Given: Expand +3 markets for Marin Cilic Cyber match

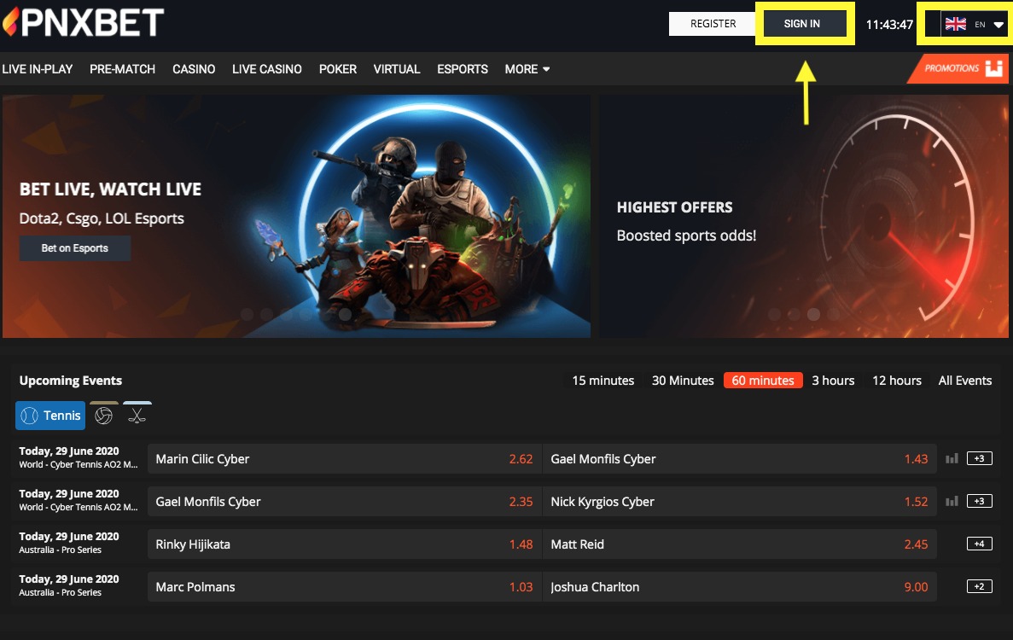Looking at the screenshot, I should coord(980,458).
